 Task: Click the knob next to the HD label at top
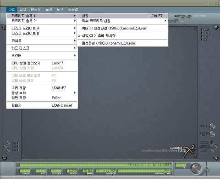coord(176,20)
